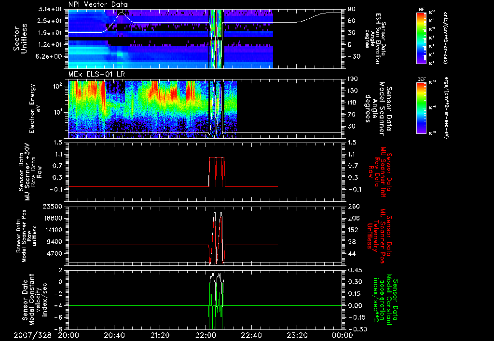
Task: Click the 44 telemetry axis tick label
Action: pyautogui.click(x=352, y=253)
